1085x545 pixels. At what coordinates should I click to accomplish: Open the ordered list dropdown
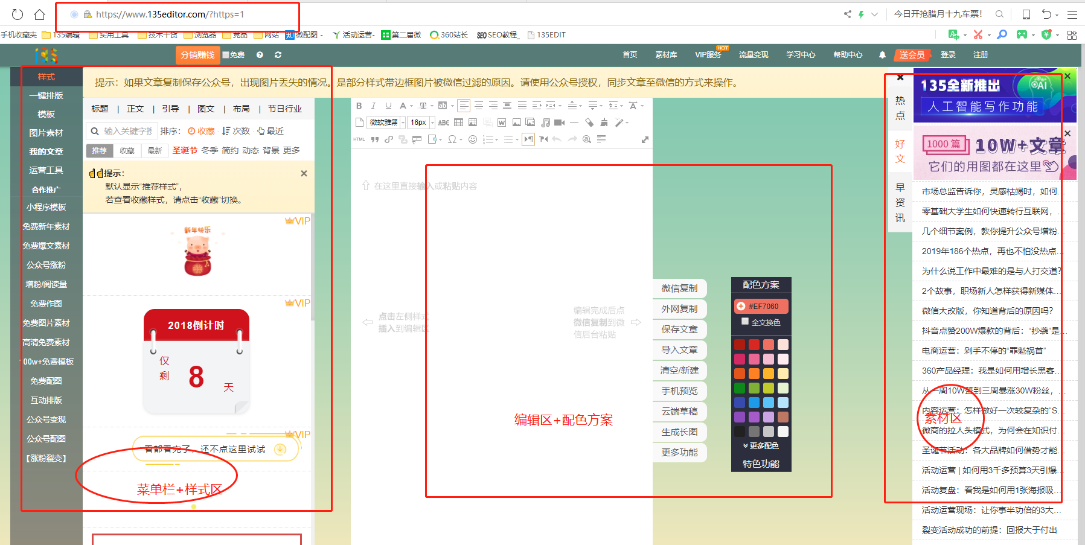498,140
